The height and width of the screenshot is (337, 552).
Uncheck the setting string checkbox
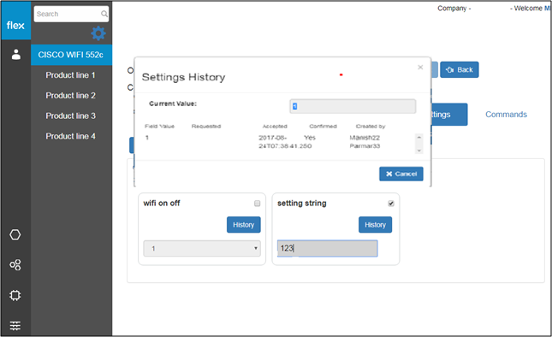tap(391, 204)
